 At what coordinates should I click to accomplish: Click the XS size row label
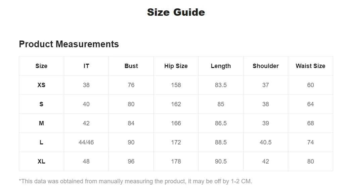coord(41,85)
